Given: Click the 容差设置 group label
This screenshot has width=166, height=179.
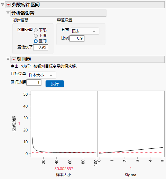Looking at the screenshot, I should coord(65,20).
